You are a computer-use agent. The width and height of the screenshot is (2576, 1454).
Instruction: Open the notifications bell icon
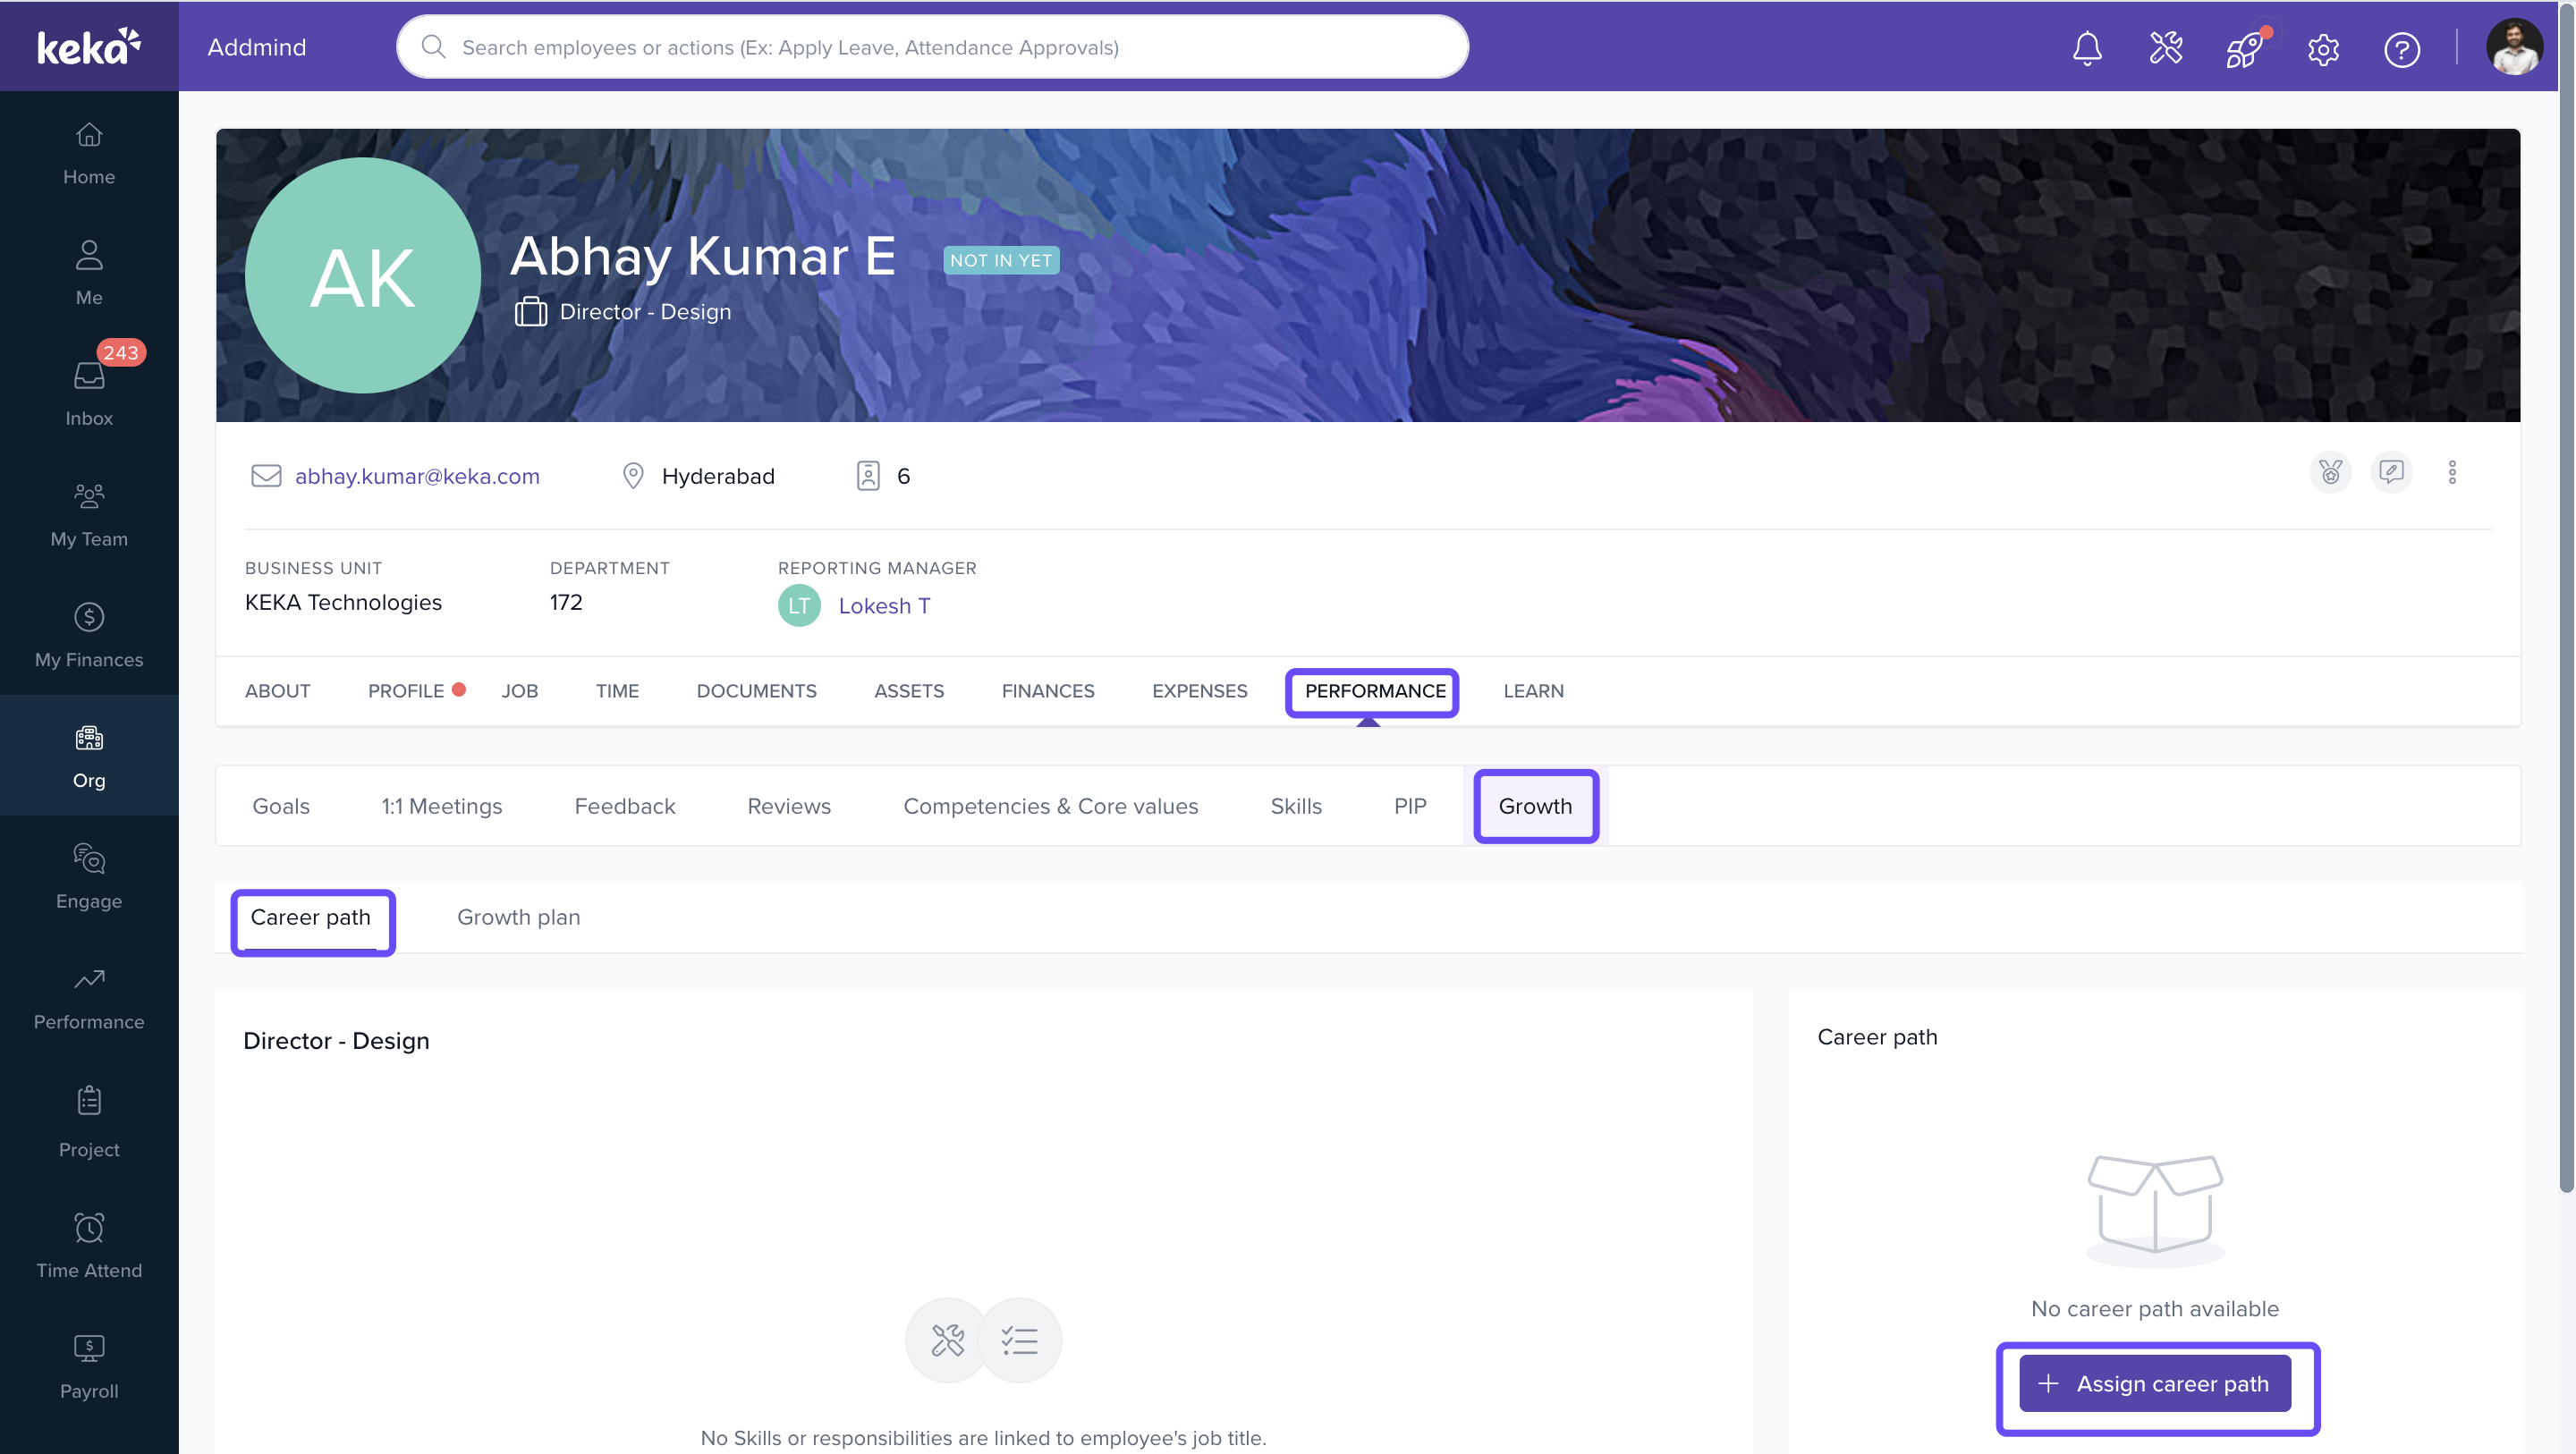tap(2086, 48)
